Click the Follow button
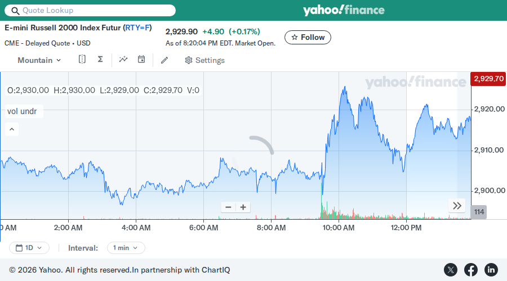Image resolution: width=507 pixels, height=281 pixels. tap(308, 38)
